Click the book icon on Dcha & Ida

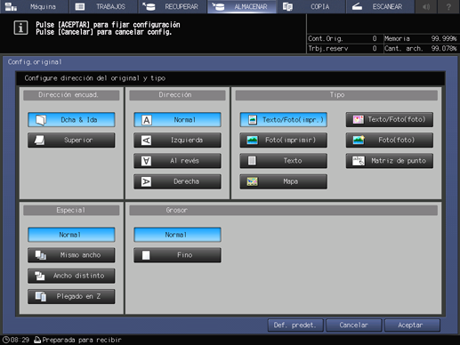[x=41, y=120]
